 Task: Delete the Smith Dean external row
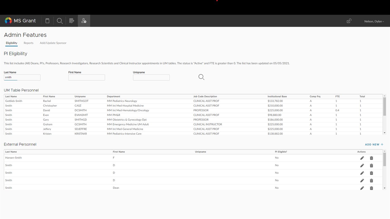371,188
